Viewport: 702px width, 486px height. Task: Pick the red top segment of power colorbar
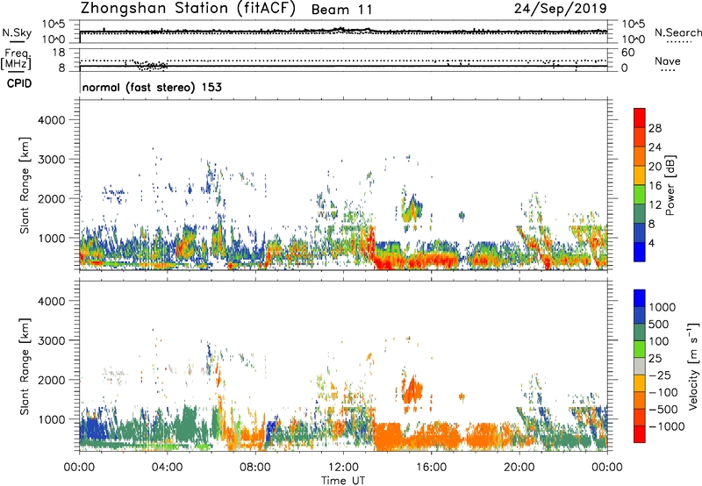click(x=640, y=118)
